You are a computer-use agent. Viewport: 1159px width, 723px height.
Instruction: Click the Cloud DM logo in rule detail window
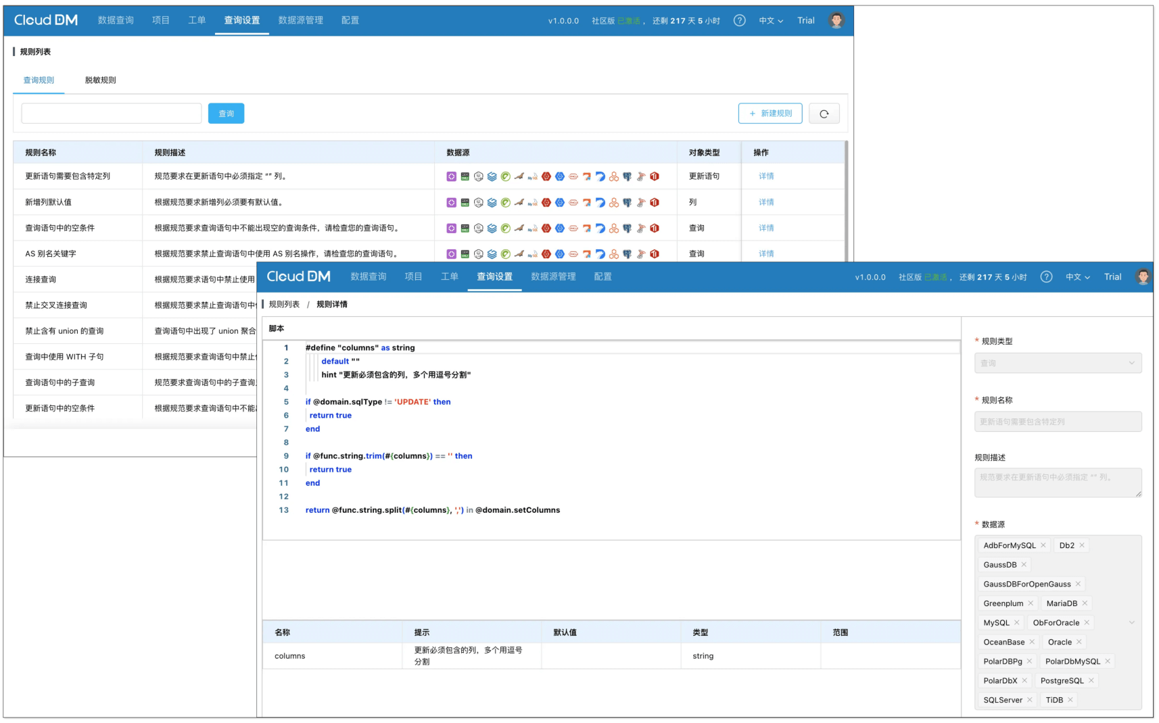tap(298, 277)
